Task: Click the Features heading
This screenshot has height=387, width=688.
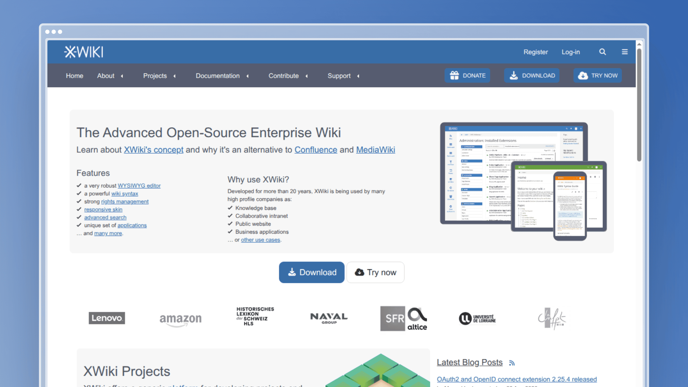Action: coord(93,173)
